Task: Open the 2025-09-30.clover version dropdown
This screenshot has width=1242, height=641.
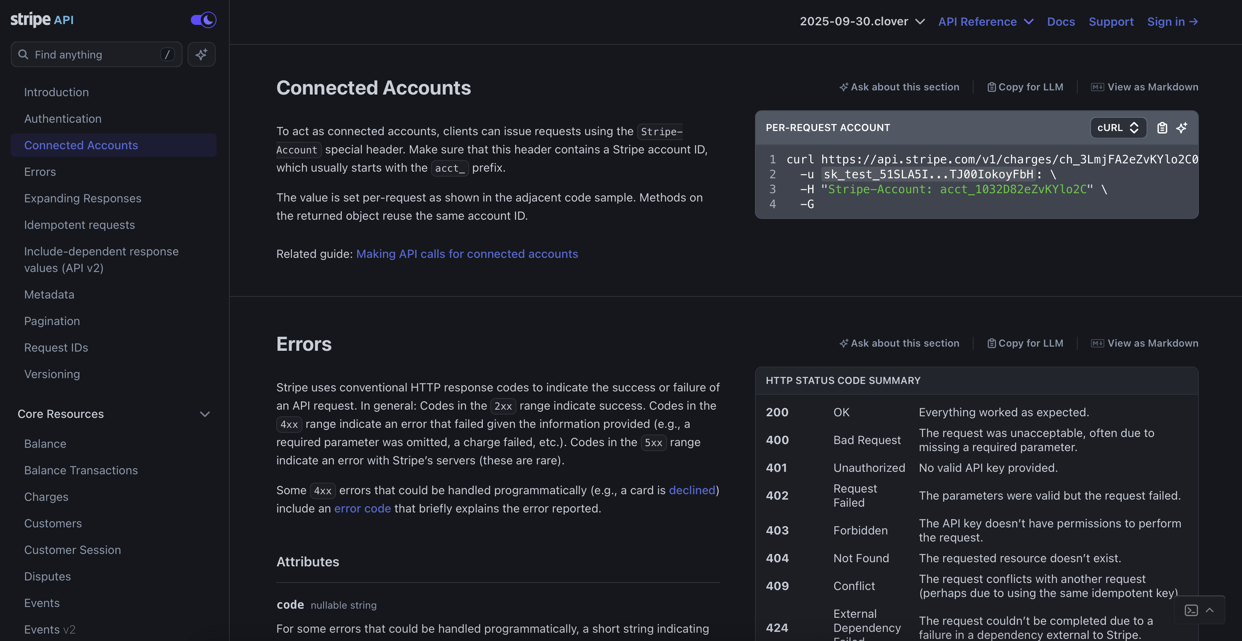Action: [862, 22]
